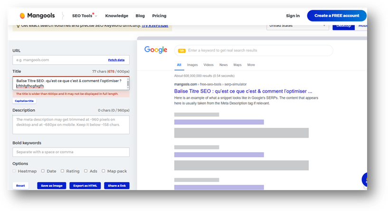Click the snippet description text in preview
The height and width of the screenshot is (211, 388).
(x=246, y=101)
